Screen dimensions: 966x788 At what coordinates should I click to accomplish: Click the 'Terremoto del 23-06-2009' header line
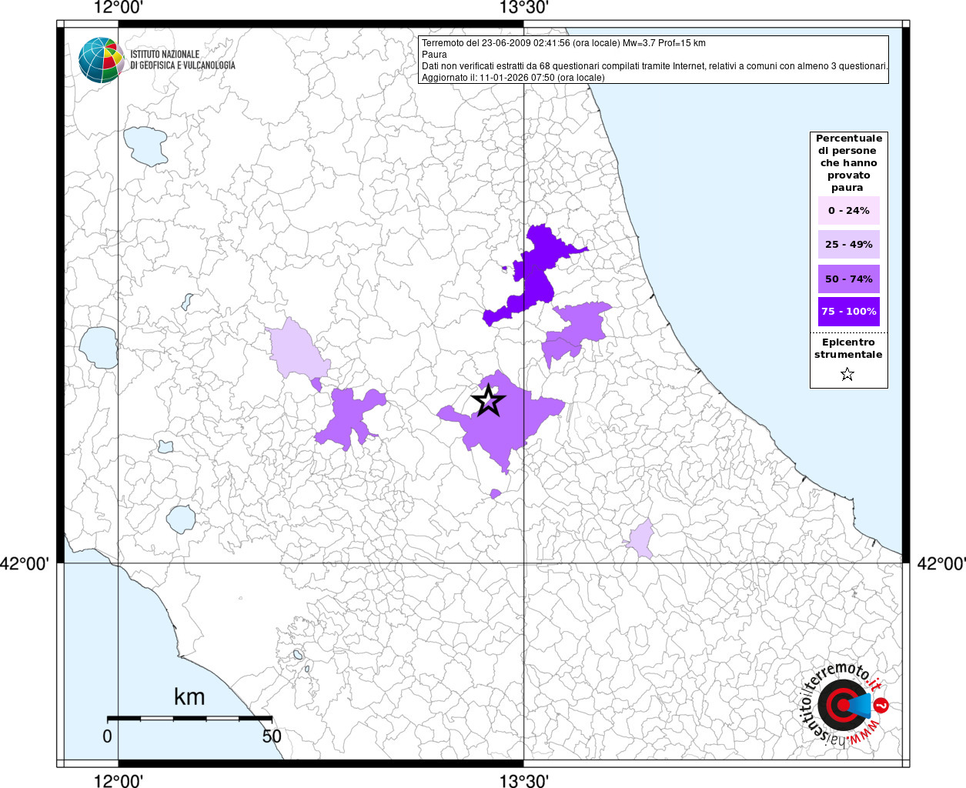pos(563,43)
